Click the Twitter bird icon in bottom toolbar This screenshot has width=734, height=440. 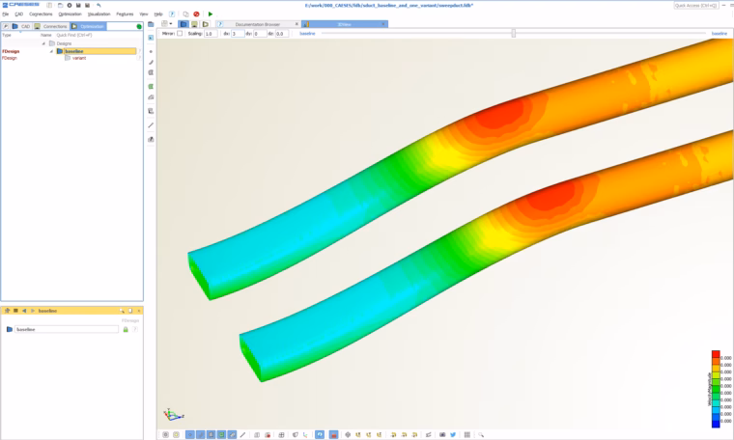click(x=453, y=435)
